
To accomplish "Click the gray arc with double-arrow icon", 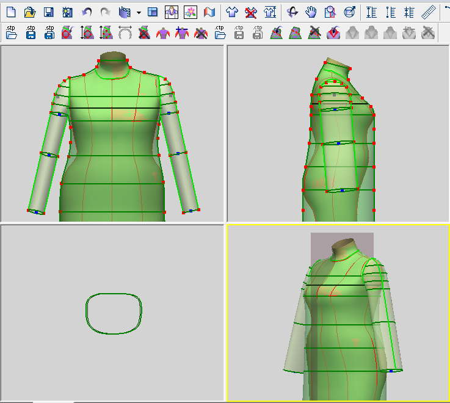I will tap(125, 32).
